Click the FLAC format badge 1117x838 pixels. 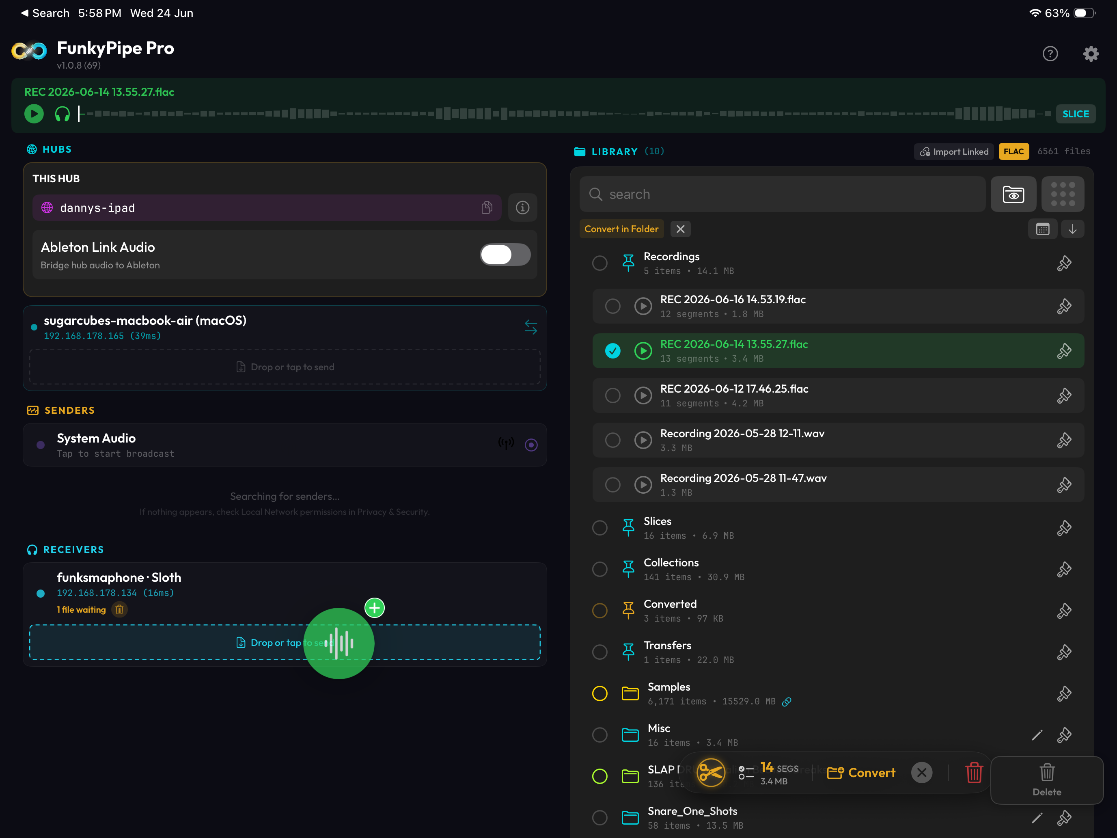pyautogui.click(x=1013, y=151)
